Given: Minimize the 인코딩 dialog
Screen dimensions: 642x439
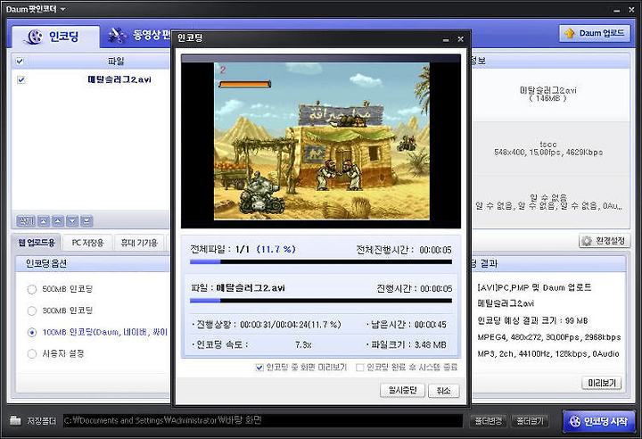Looking at the screenshot, I should pyautogui.click(x=446, y=39).
